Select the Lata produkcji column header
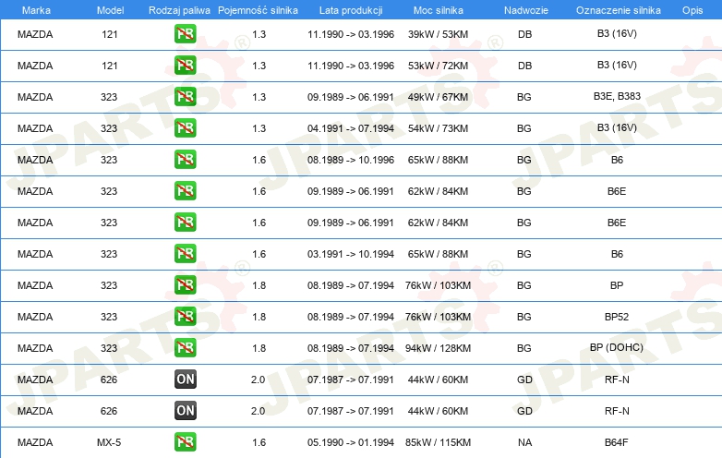The image size is (722, 458). [351, 10]
